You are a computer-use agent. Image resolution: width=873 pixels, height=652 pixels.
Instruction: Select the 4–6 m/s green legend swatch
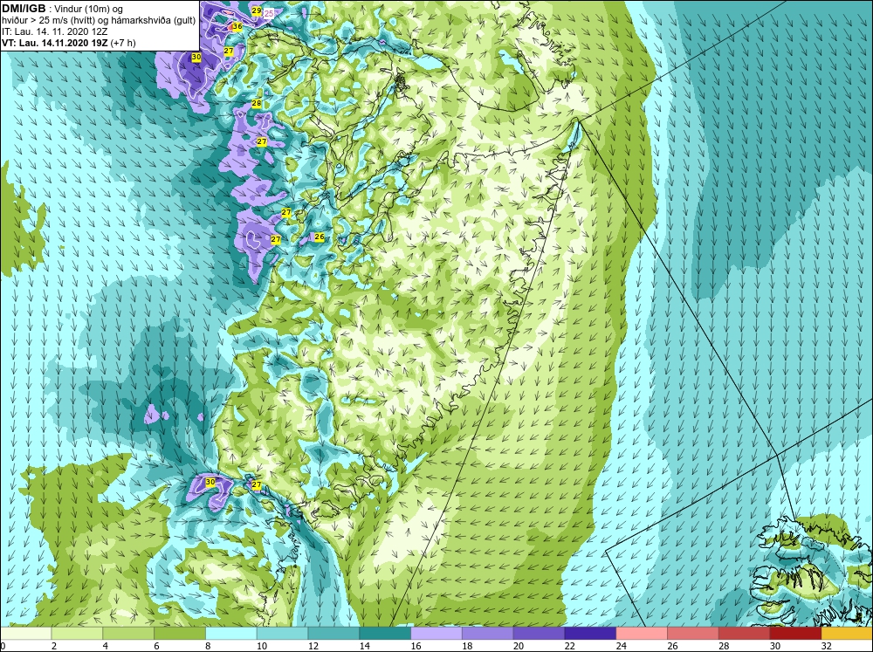click(x=128, y=634)
